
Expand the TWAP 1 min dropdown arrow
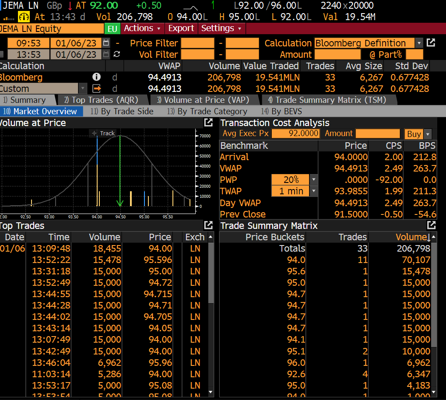click(313, 191)
